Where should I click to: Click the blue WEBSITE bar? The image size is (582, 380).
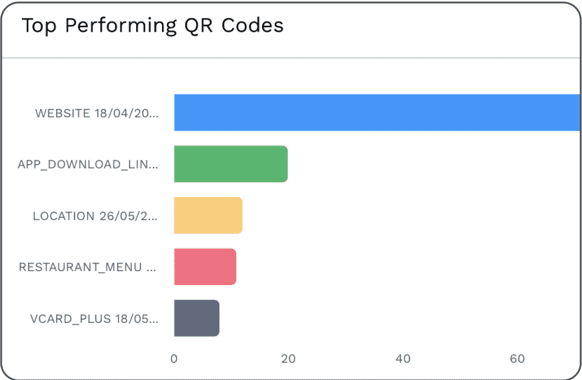[x=377, y=113]
